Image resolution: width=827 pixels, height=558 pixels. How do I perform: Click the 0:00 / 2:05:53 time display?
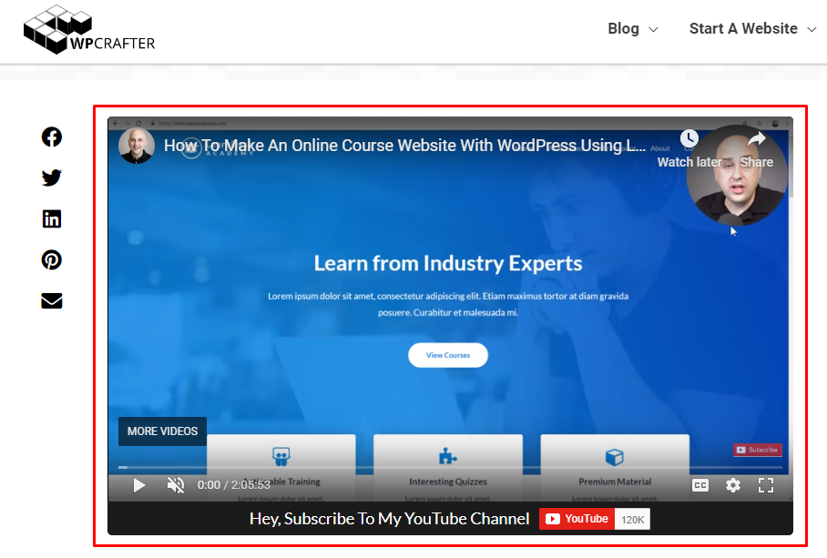point(234,485)
